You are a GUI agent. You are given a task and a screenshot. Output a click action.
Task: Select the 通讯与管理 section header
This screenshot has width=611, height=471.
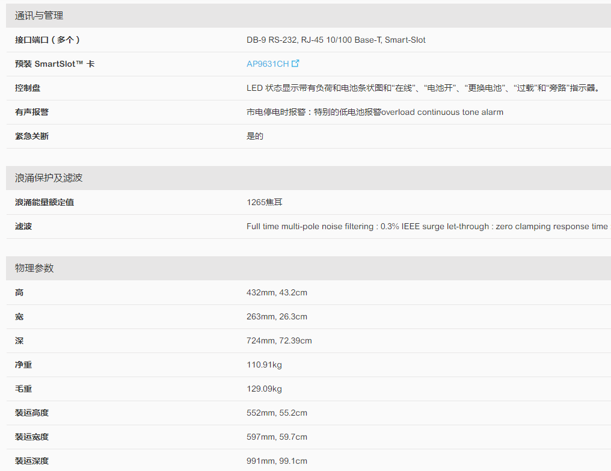point(39,16)
